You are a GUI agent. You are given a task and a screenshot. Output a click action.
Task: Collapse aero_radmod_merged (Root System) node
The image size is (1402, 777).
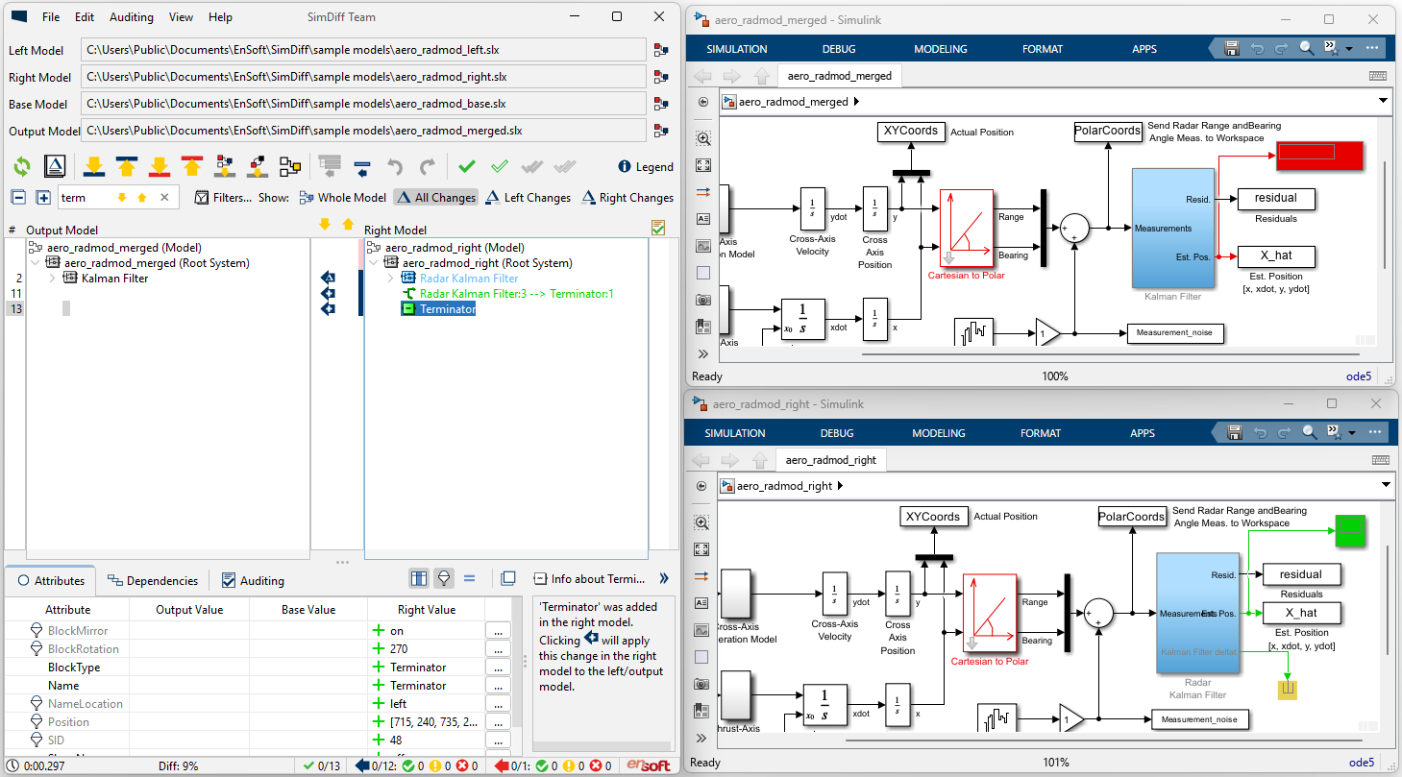[36, 263]
